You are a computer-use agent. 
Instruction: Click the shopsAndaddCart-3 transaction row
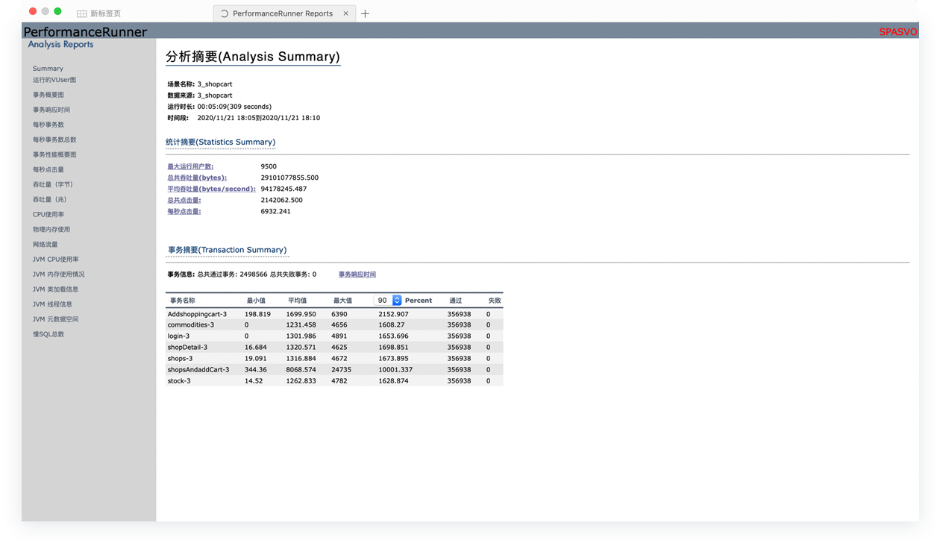pos(198,369)
